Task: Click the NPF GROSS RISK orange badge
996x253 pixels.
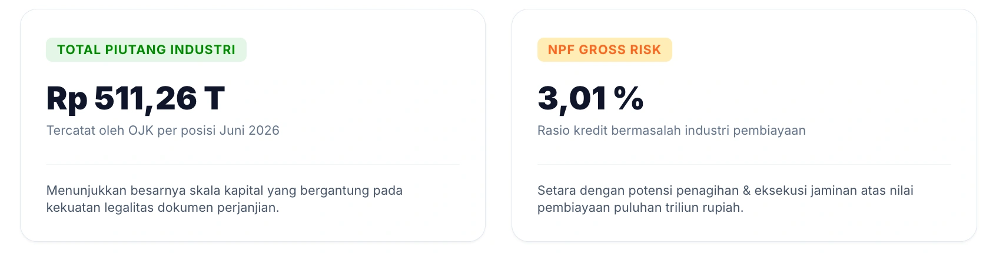Action: point(605,50)
